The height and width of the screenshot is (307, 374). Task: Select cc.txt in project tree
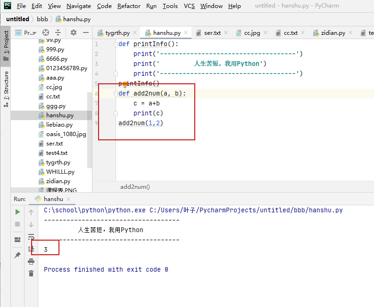50,97
